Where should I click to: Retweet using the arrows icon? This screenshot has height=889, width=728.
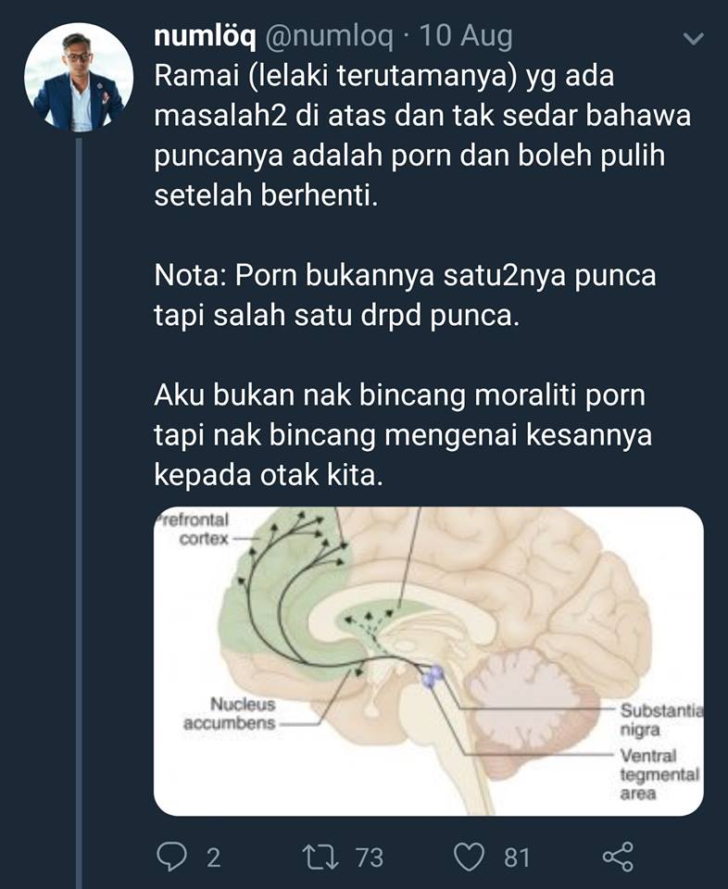(320, 857)
